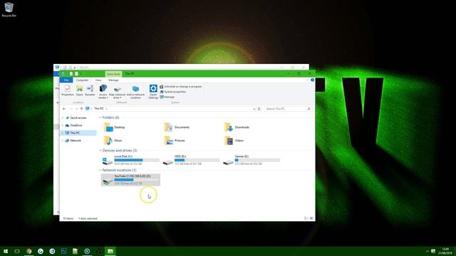Collapse the Network locations group
Viewport: 456px width, 256px height.
[x=100, y=170]
